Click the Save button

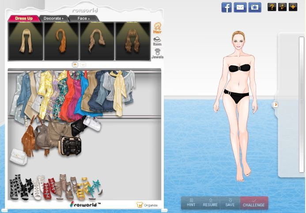(x=230, y=202)
